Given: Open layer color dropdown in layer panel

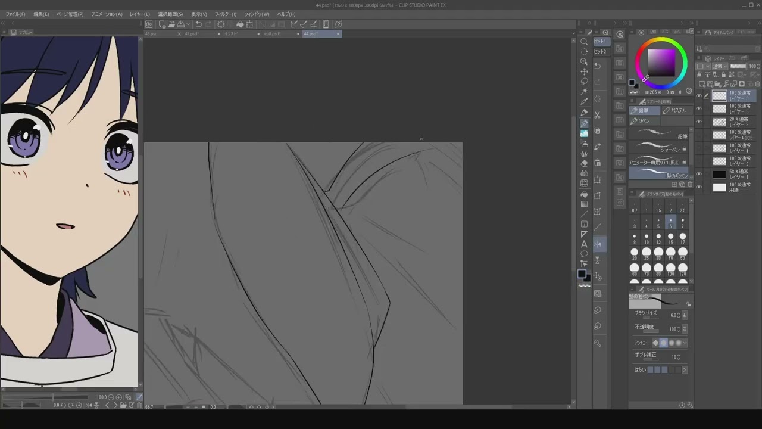Looking at the screenshot, I should click(x=702, y=67).
